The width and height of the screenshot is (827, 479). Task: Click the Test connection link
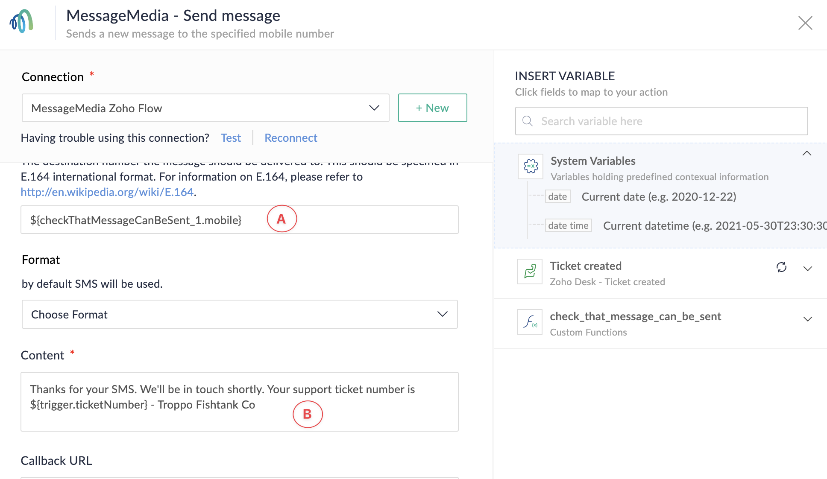(x=231, y=138)
